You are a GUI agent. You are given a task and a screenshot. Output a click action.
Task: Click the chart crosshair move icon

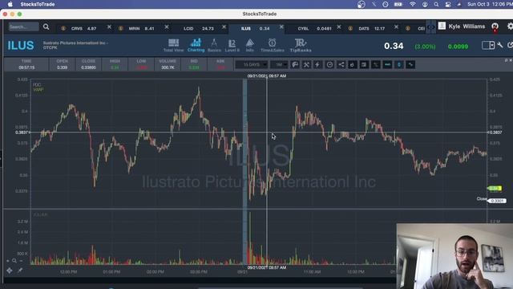click(x=9, y=271)
